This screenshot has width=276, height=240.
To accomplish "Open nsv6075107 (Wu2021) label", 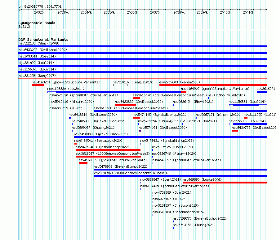I will (170, 199).
